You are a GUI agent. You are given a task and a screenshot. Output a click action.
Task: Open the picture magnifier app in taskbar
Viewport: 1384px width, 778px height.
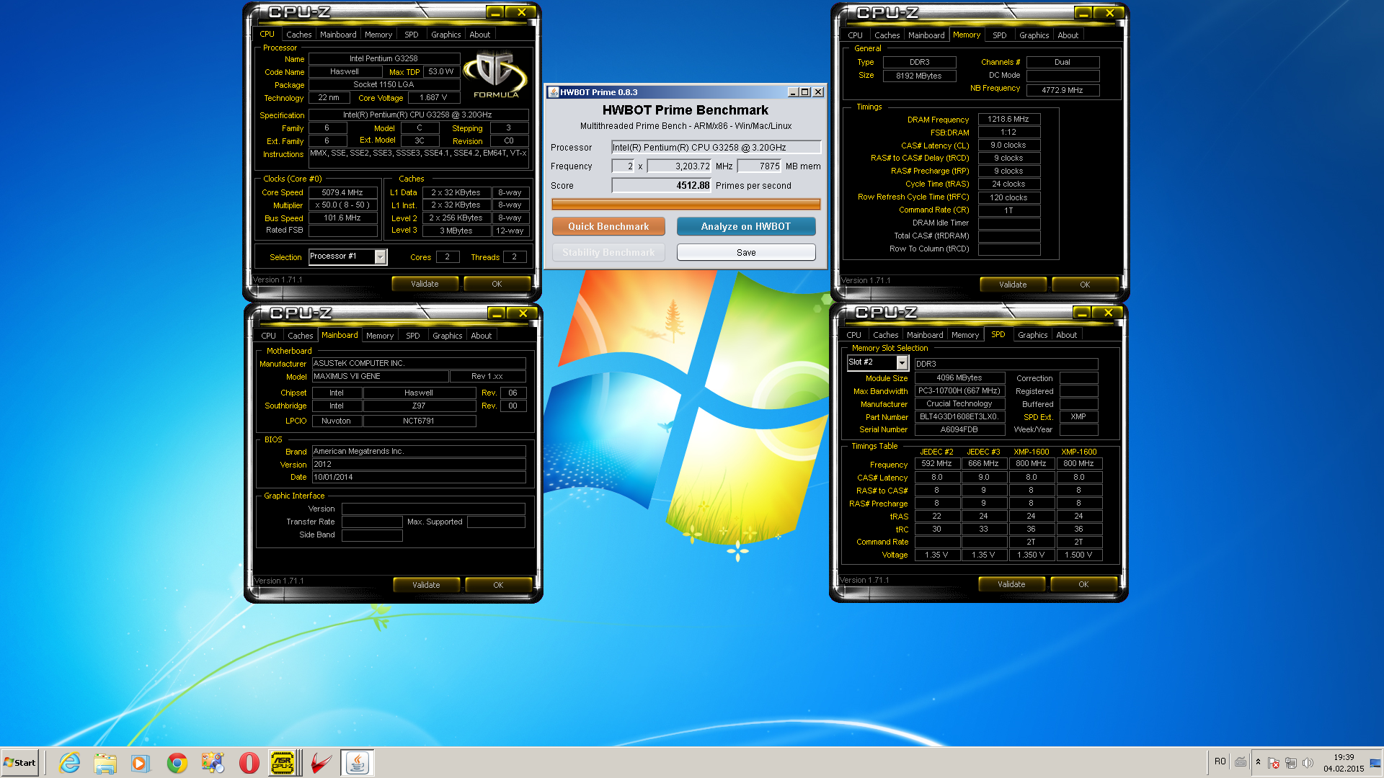tap(213, 763)
